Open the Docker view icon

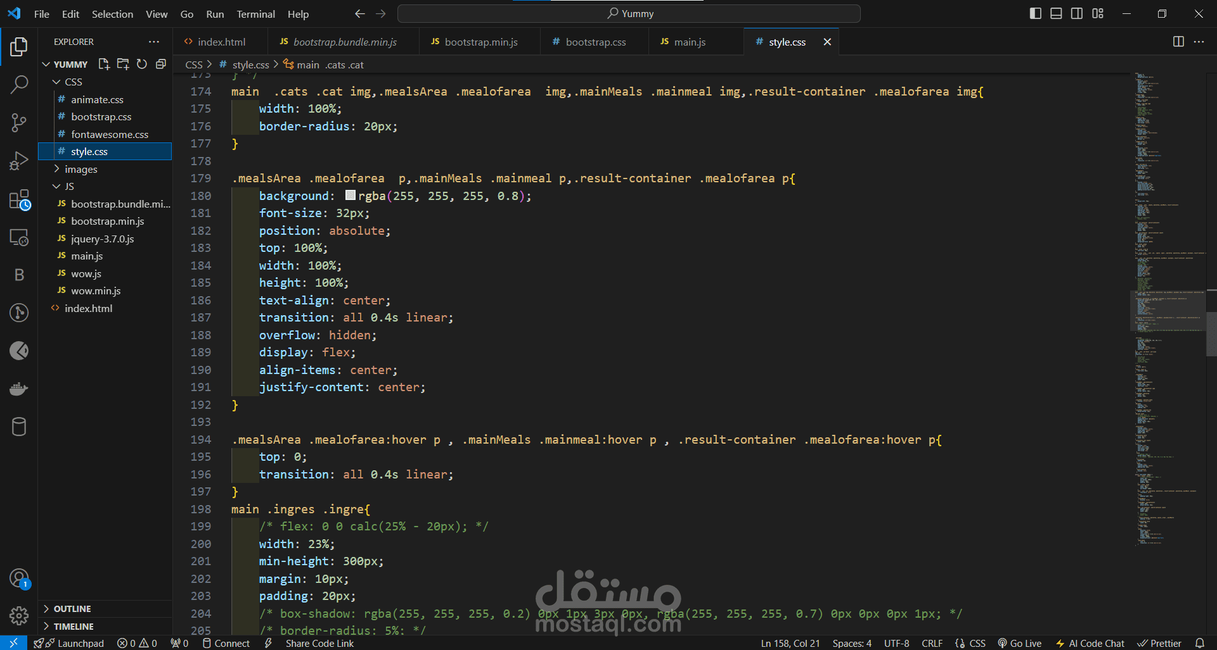pos(19,389)
